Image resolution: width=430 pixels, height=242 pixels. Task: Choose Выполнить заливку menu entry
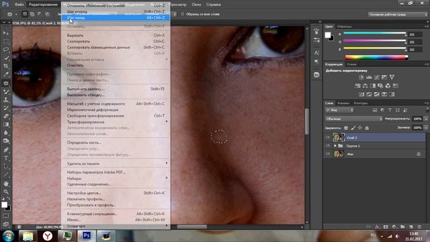(x=116, y=89)
